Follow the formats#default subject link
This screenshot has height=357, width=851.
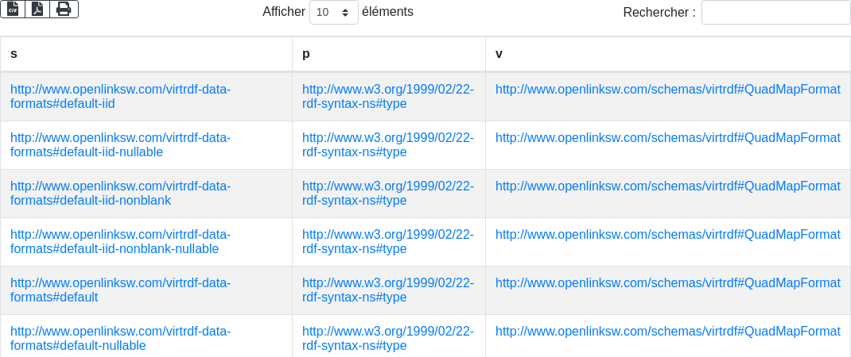[x=120, y=290]
